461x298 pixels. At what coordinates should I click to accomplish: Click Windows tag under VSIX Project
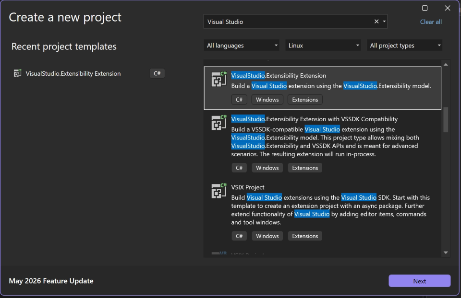click(x=267, y=236)
